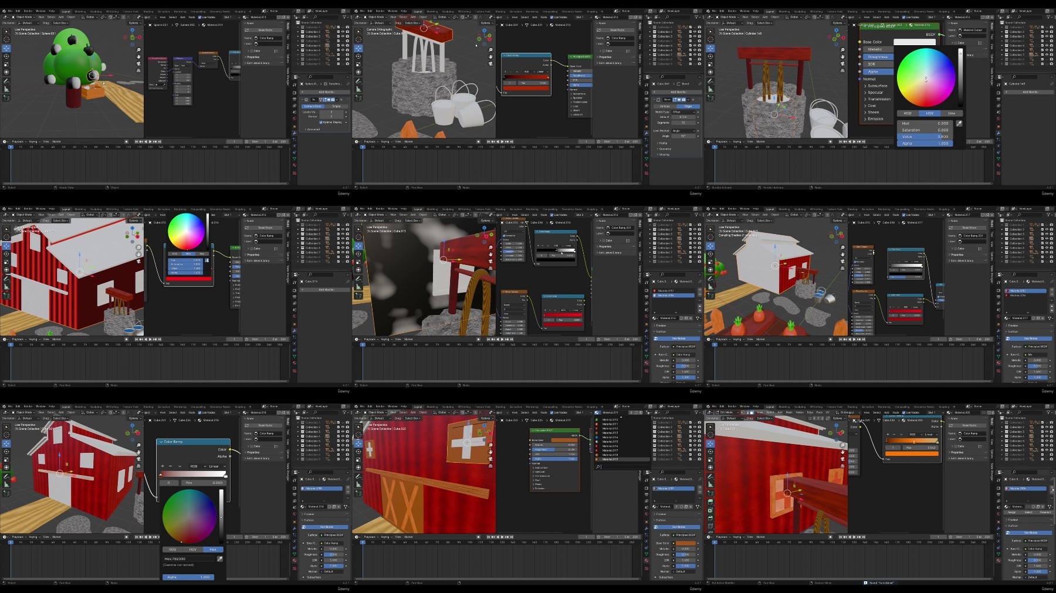
Task: Click eyedropper next to the Hue slider
Action: (959, 123)
